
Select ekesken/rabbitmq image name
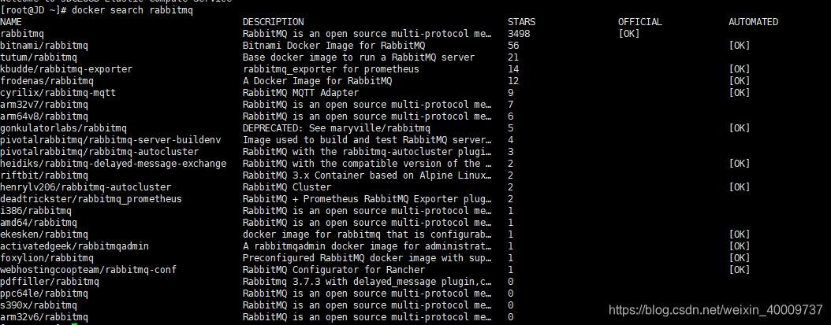44,234
